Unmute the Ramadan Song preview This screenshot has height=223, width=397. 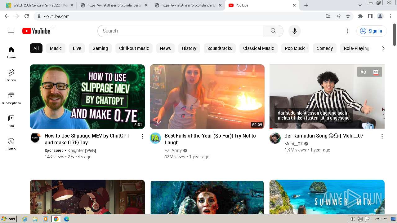click(363, 72)
